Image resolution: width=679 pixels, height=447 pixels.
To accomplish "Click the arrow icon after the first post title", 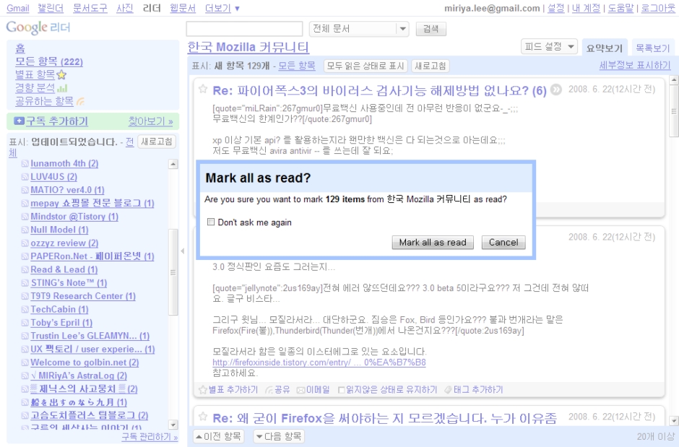I will [x=556, y=90].
